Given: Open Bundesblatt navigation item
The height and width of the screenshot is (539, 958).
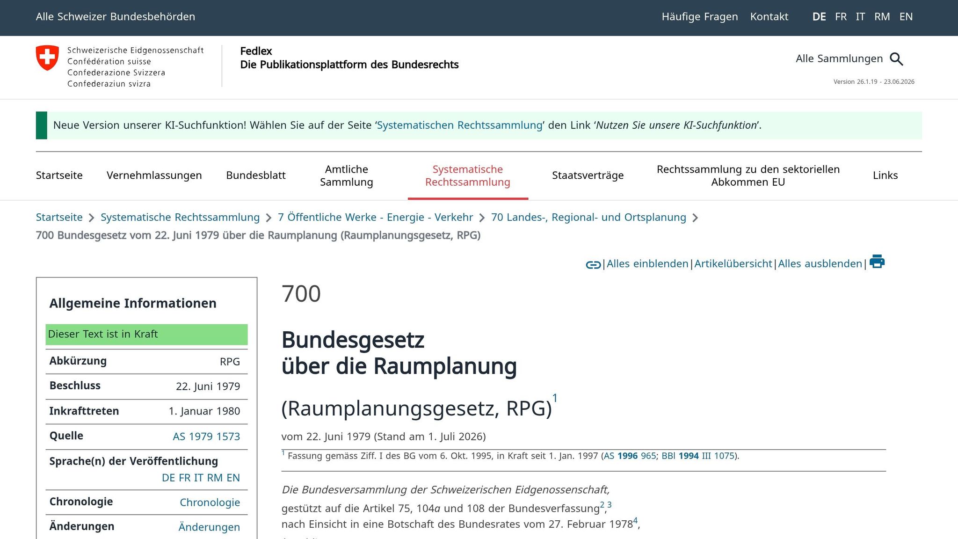Looking at the screenshot, I should [x=256, y=175].
